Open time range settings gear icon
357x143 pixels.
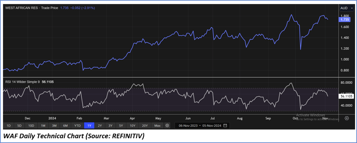pyautogui.click(x=167, y=125)
